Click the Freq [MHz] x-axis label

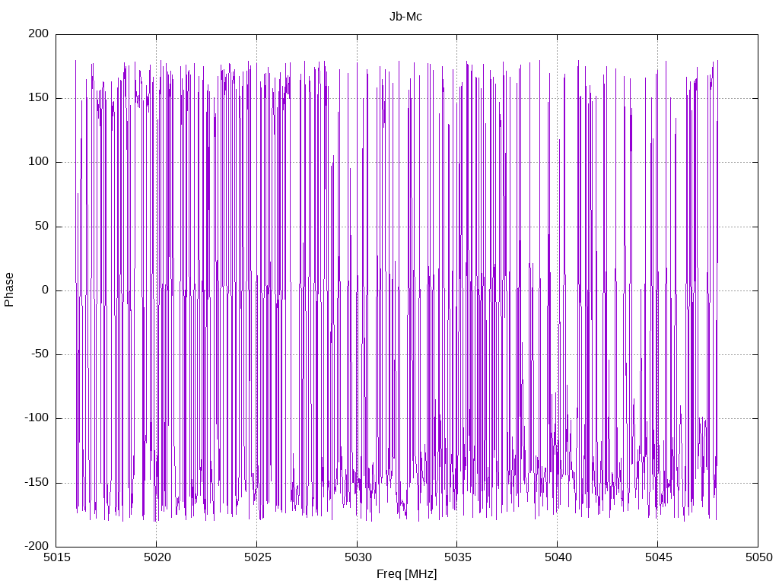(406, 573)
